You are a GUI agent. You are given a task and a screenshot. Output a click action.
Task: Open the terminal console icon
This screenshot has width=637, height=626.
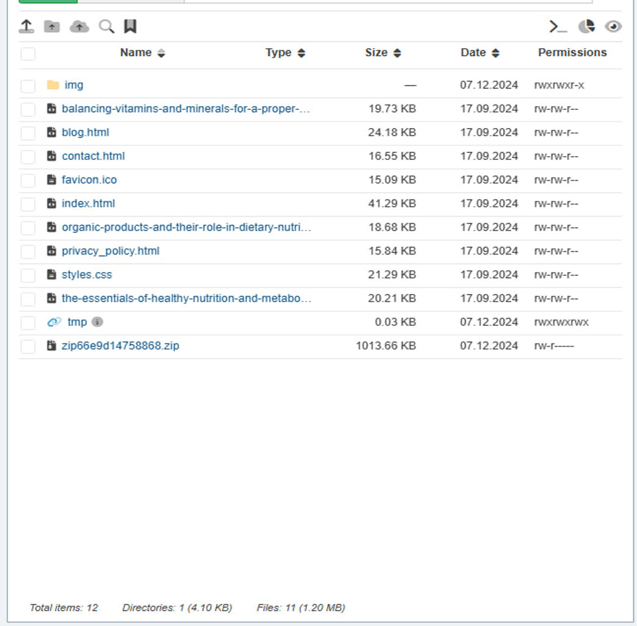click(558, 26)
